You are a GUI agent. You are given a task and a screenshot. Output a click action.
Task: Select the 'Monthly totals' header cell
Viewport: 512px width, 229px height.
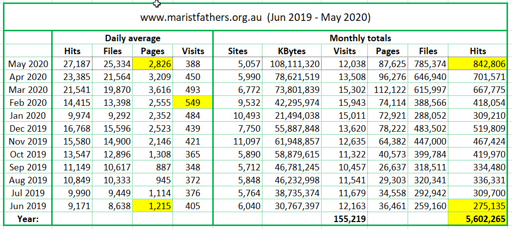click(360, 38)
